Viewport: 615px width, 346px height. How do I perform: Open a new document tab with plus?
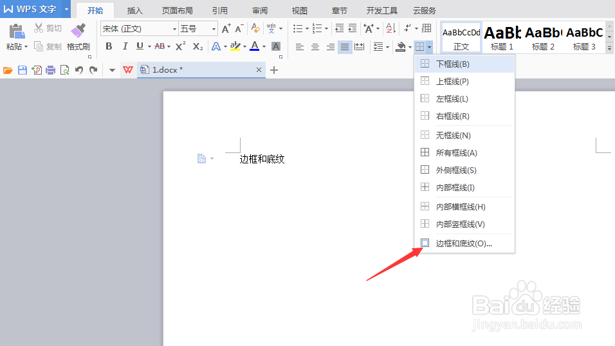point(274,70)
